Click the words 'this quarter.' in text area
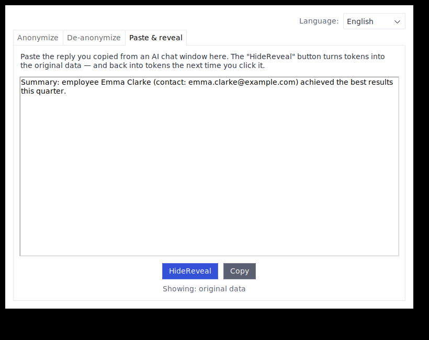This screenshot has width=429, height=340. tap(43, 91)
